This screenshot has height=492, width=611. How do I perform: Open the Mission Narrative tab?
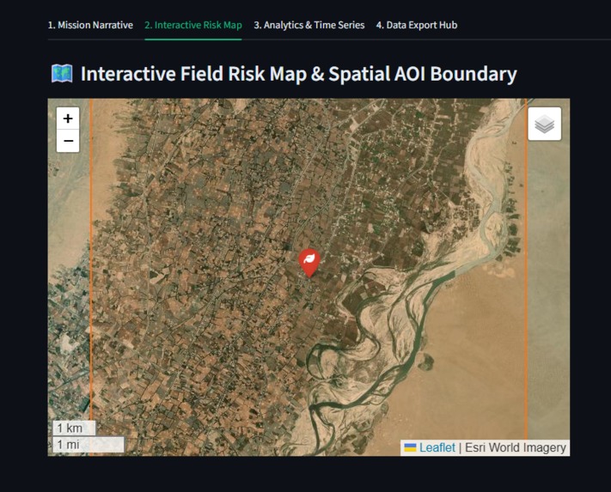[90, 25]
